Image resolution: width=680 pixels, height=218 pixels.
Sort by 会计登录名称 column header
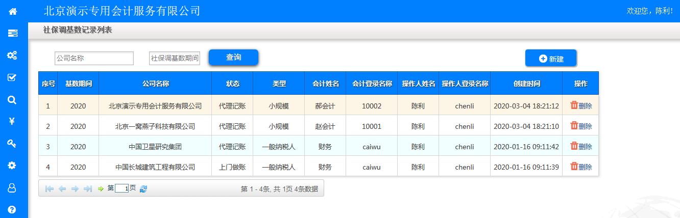[x=372, y=84]
